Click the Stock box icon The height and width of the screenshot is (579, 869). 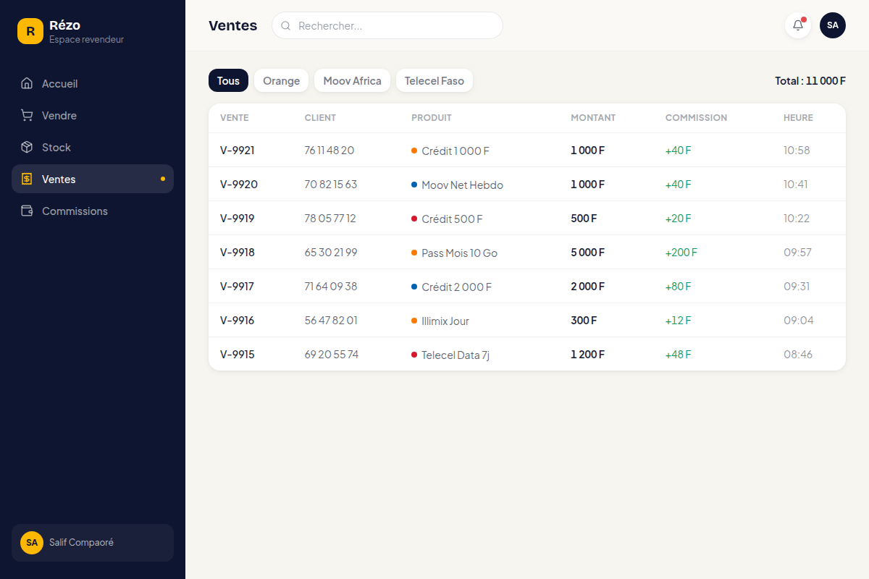pyautogui.click(x=27, y=147)
